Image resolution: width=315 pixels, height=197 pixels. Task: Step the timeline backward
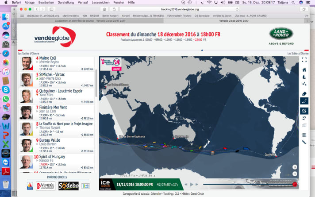point(186,184)
